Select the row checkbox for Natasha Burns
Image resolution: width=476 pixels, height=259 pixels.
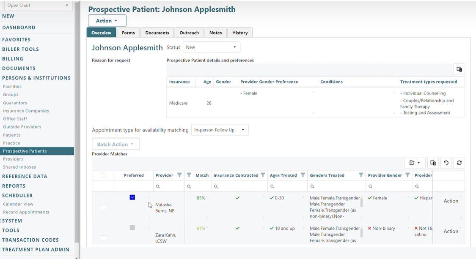pyautogui.click(x=104, y=207)
